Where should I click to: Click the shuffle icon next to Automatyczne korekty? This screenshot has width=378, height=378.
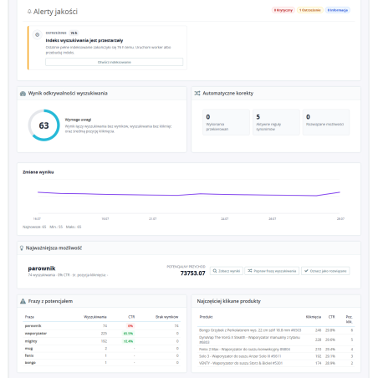click(x=197, y=93)
